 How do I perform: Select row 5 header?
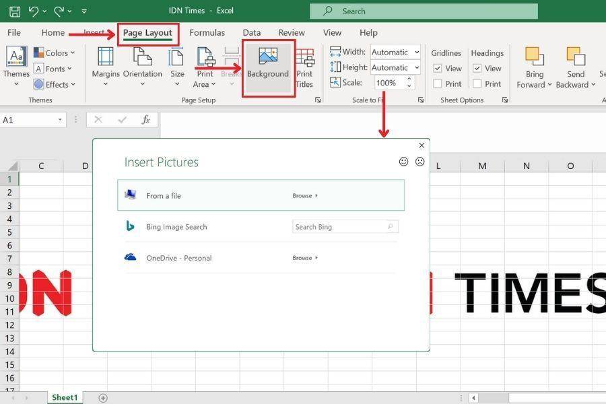[9, 232]
